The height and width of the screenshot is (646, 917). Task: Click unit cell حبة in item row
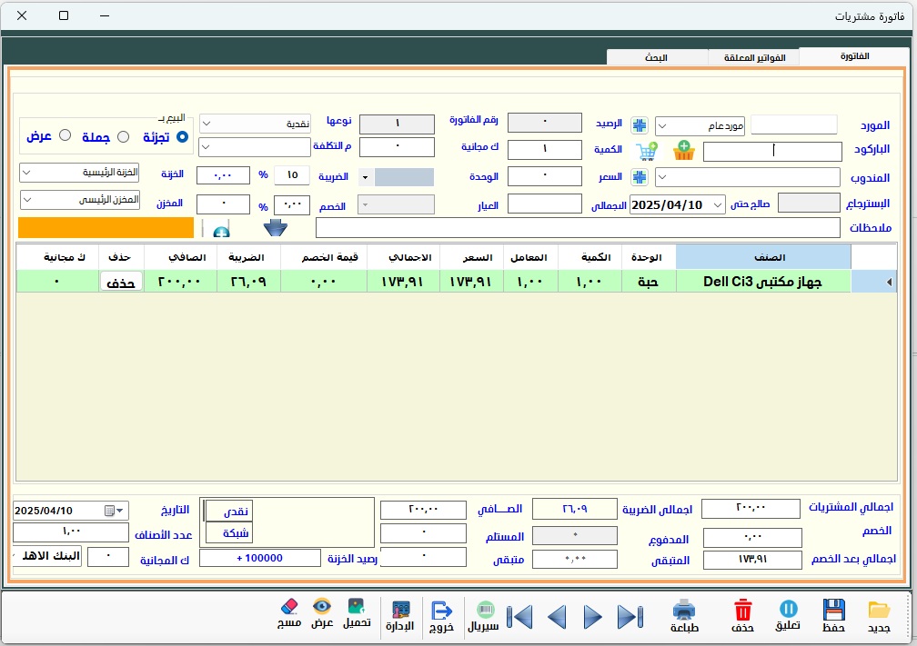(647, 282)
